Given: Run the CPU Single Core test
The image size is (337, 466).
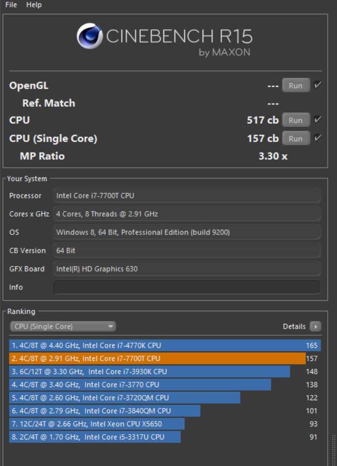Looking at the screenshot, I should tap(296, 138).
